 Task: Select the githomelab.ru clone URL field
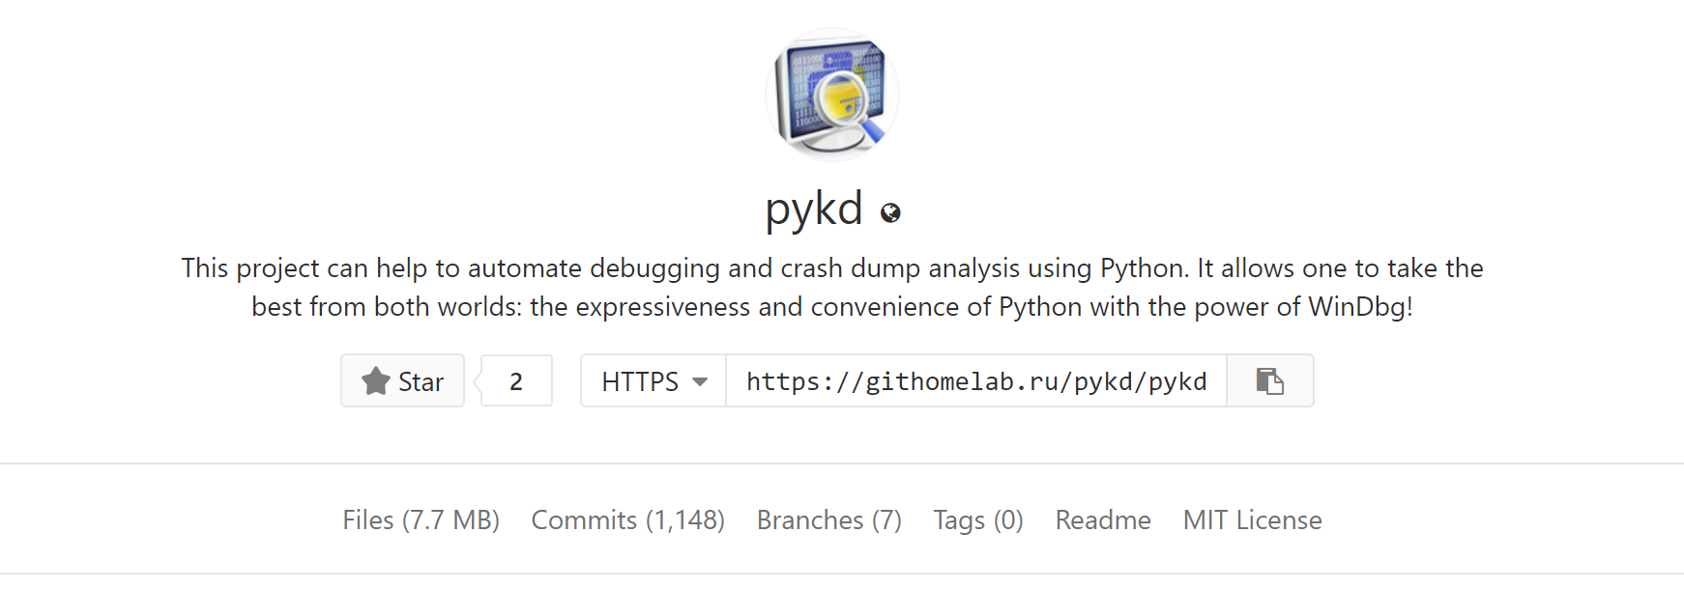[976, 380]
